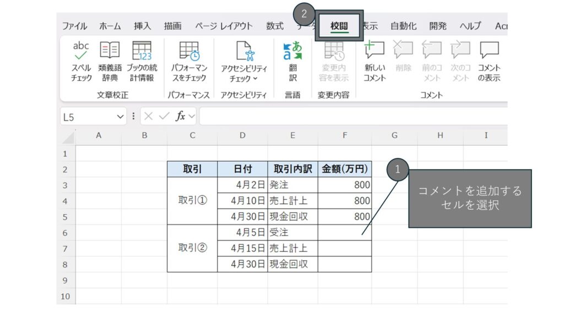Open the 校閲 review tab
Image resolution: width=564 pixels, height=317 pixels.
point(339,26)
